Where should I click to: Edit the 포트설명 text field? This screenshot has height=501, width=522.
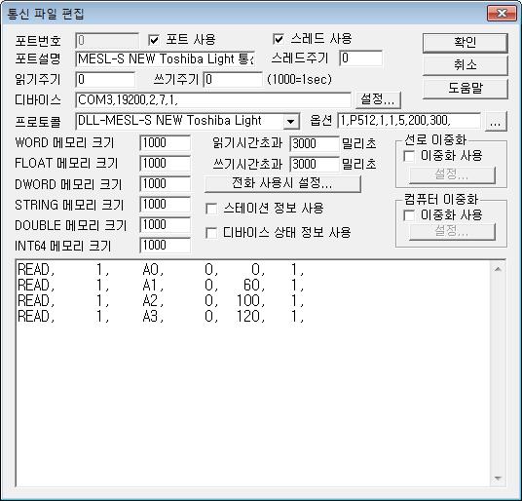[166, 59]
